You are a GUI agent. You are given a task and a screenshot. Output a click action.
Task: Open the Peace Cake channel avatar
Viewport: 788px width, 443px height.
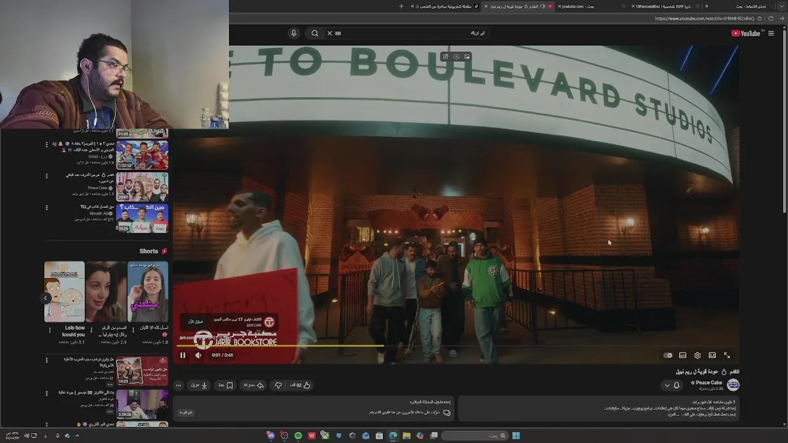733,385
